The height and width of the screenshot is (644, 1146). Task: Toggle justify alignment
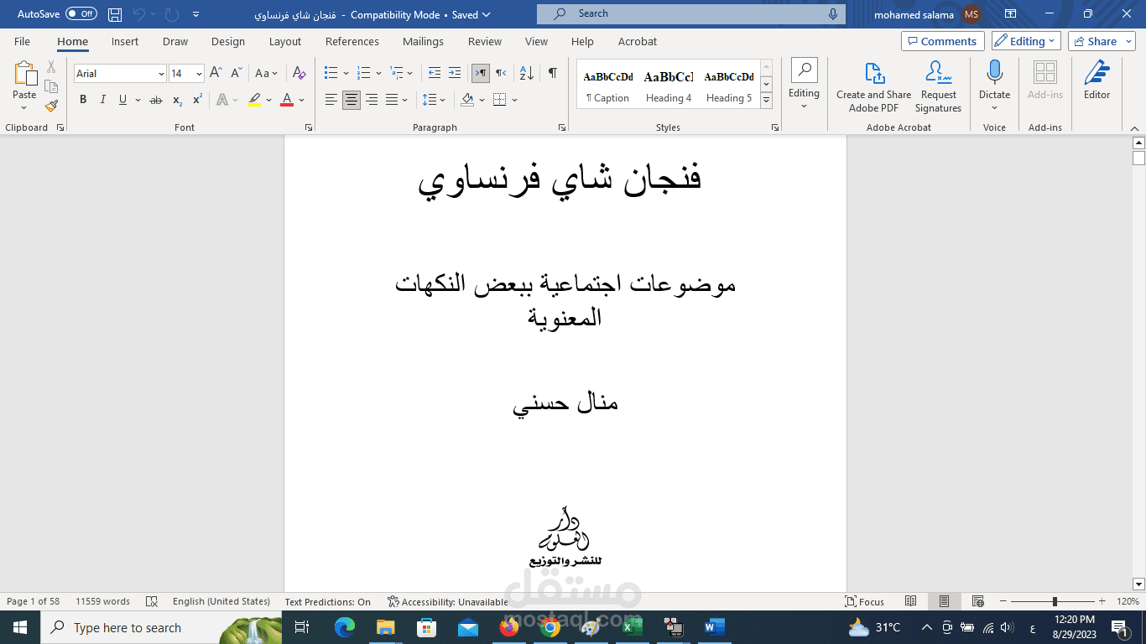coord(392,100)
